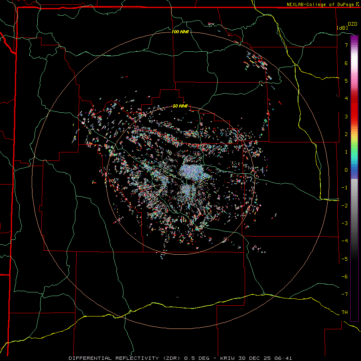361x361 pixels.
Task: Click the [dB] units label
Action: 342,28
